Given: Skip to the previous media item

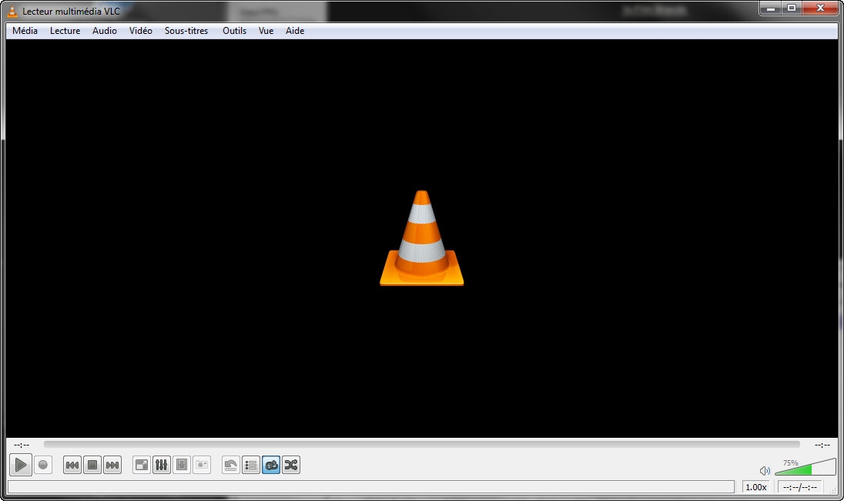Looking at the screenshot, I should coord(72,465).
